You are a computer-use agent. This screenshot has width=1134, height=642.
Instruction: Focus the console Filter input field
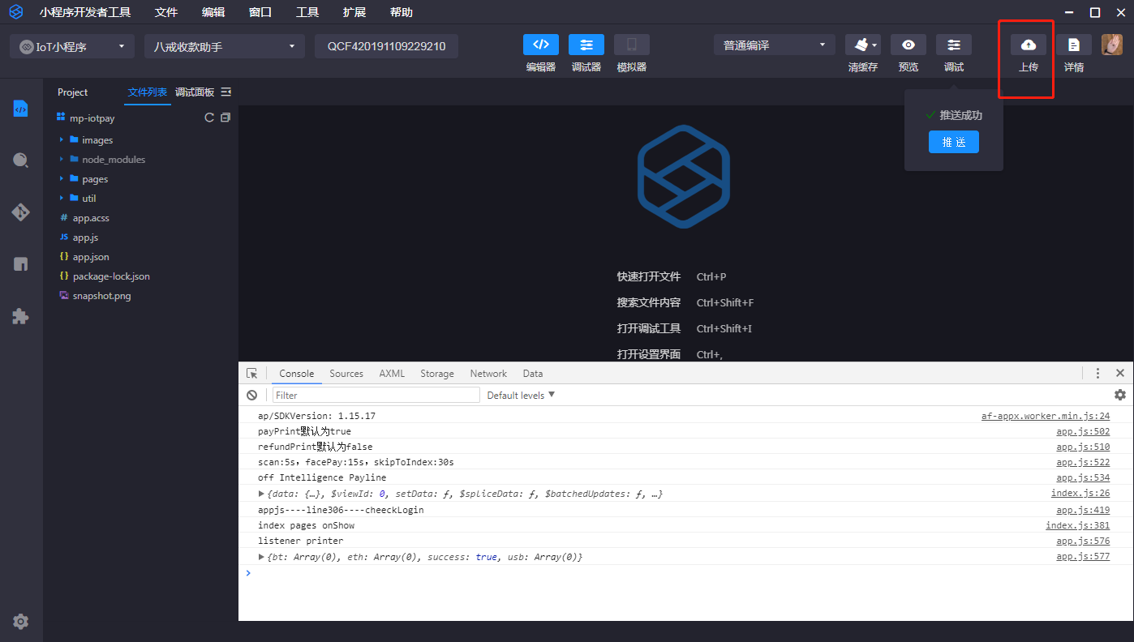pyautogui.click(x=376, y=395)
